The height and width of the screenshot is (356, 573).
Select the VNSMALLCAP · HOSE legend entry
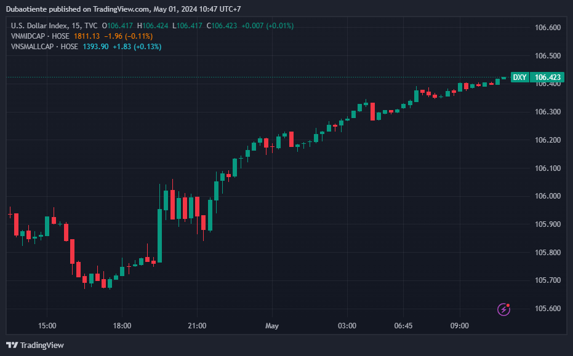[44, 47]
